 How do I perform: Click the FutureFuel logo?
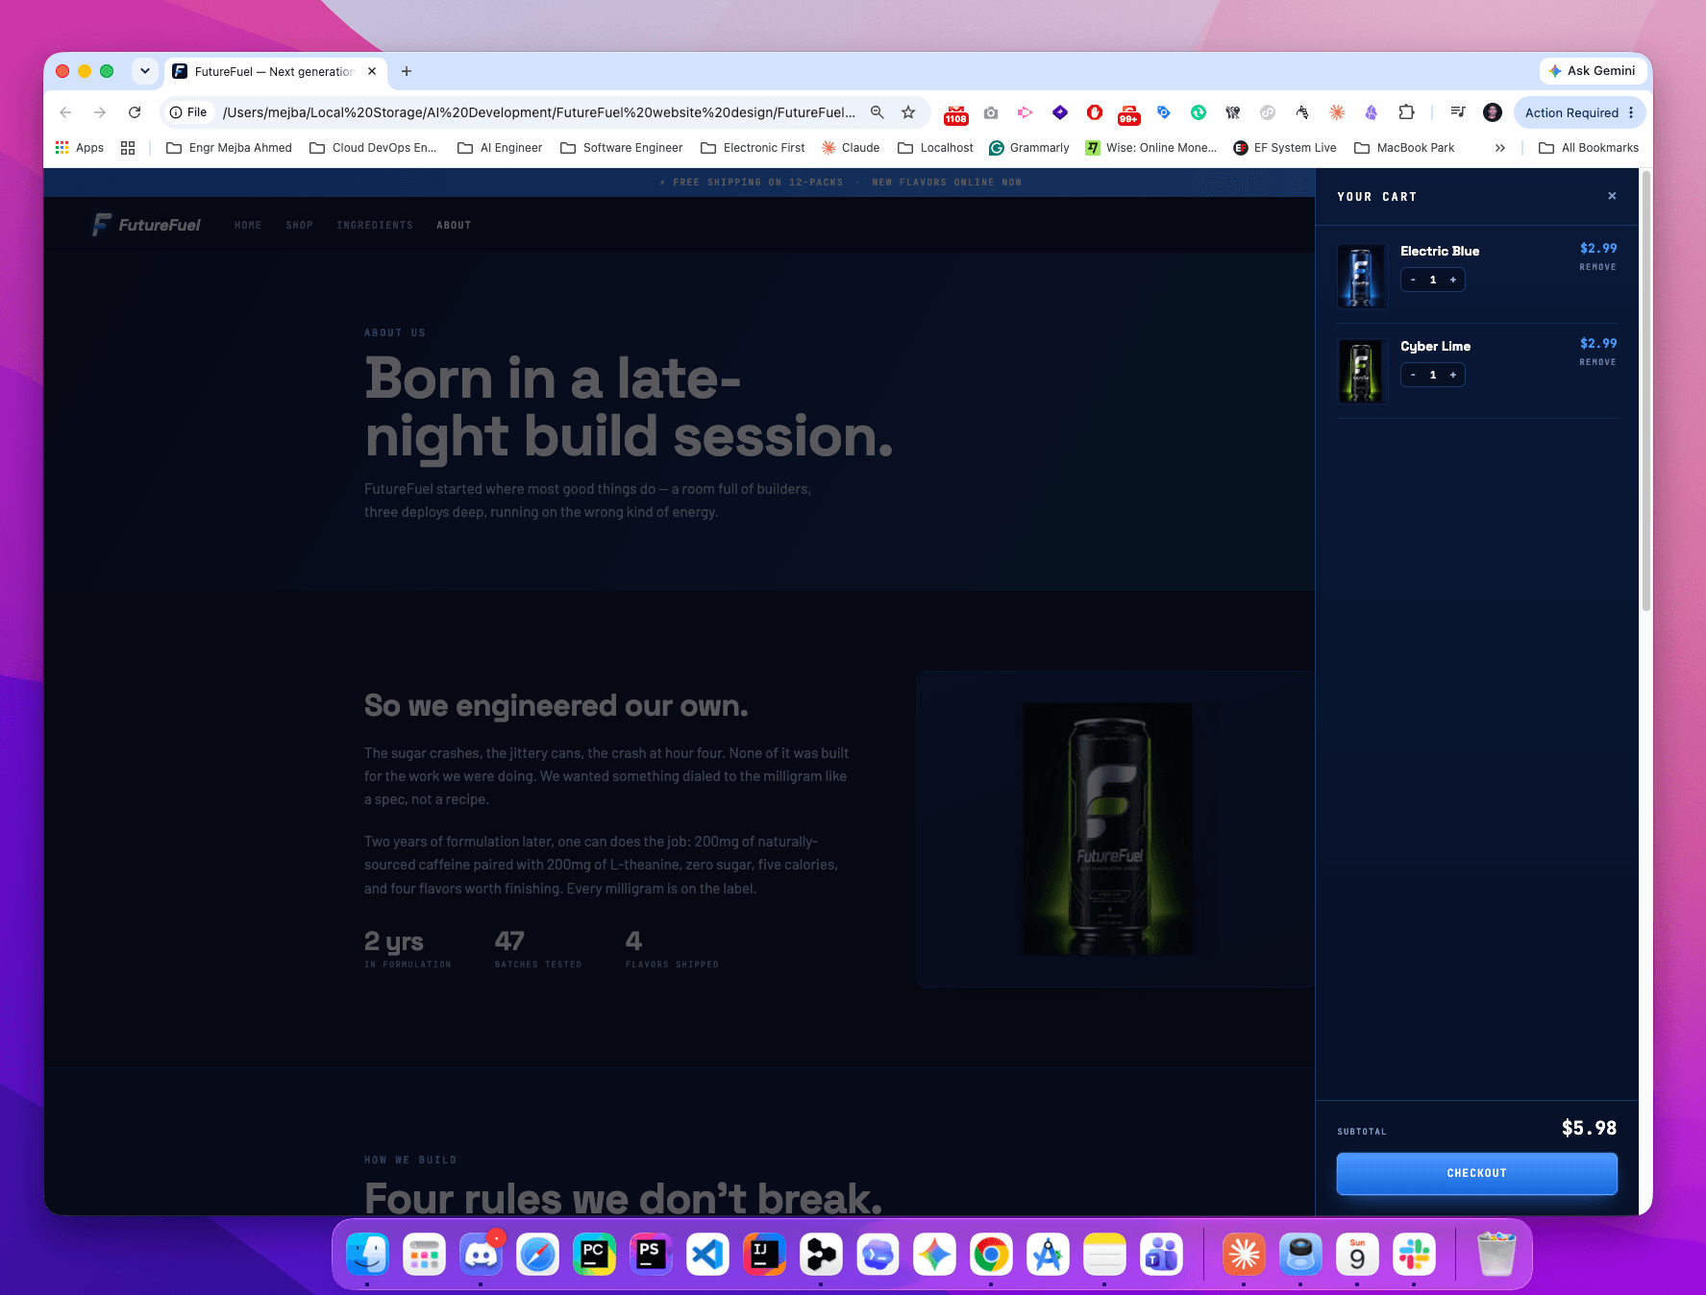point(146,225)
